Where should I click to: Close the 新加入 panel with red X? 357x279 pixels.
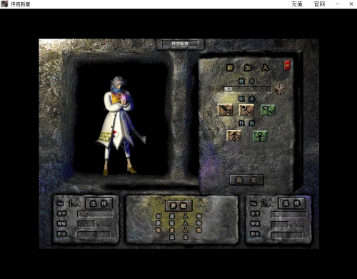(x=287, y=65)
